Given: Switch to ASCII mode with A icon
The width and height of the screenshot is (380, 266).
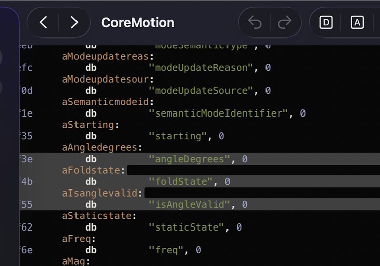Looking at the screenshot, I should coord(357,22).
